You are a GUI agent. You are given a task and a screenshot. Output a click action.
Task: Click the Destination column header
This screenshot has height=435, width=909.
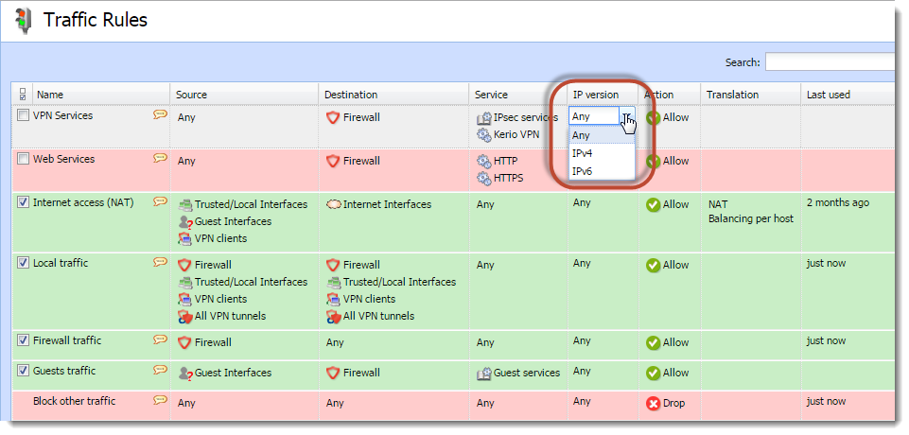(x=351, y=95)
